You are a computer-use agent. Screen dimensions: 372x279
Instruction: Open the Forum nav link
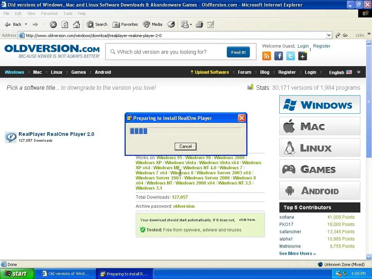pos(244,72)
